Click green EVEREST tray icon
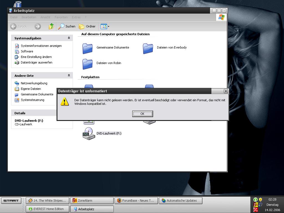The height and width of the screenshot is (213, 284). [x=255, y=200]
